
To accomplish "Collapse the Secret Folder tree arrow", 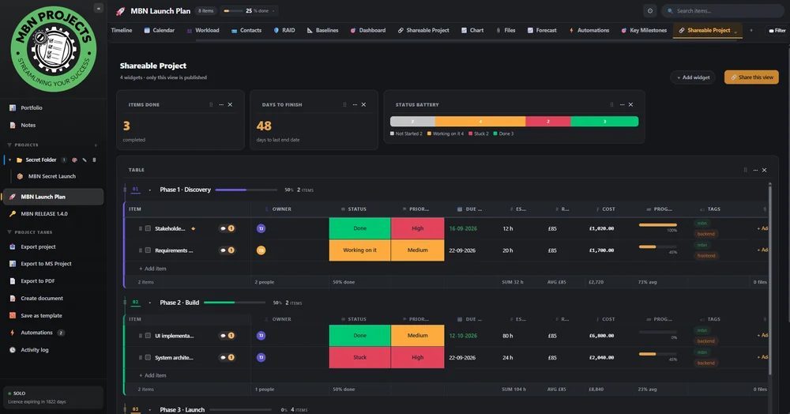I will click(x=9, y=160).
